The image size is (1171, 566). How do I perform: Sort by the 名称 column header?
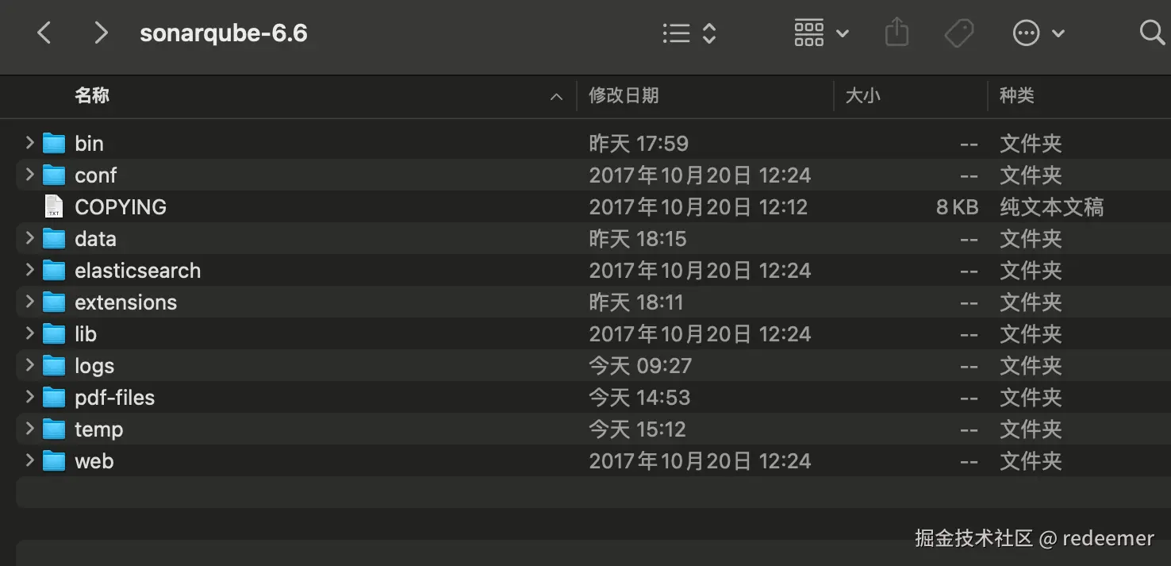point(92,96)
